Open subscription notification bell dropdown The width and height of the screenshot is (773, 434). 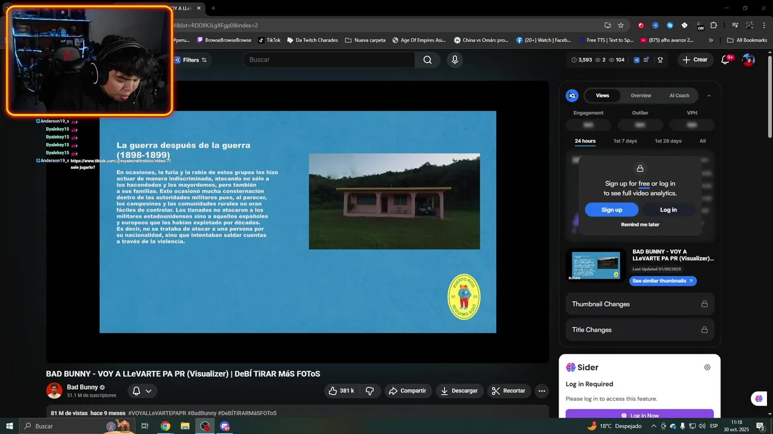tap(142, 391)
